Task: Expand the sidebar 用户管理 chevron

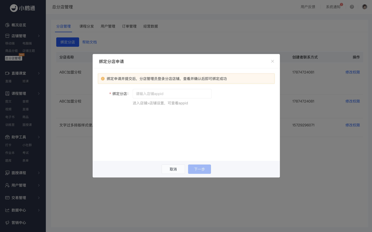Action: pyautogui.click(x=39, y=185)
